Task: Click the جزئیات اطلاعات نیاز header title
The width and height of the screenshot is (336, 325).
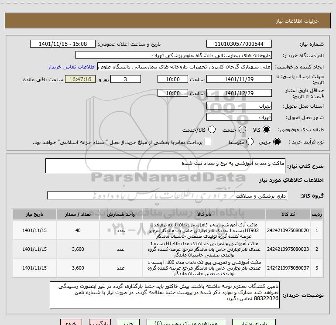Action: click(298, 21)
